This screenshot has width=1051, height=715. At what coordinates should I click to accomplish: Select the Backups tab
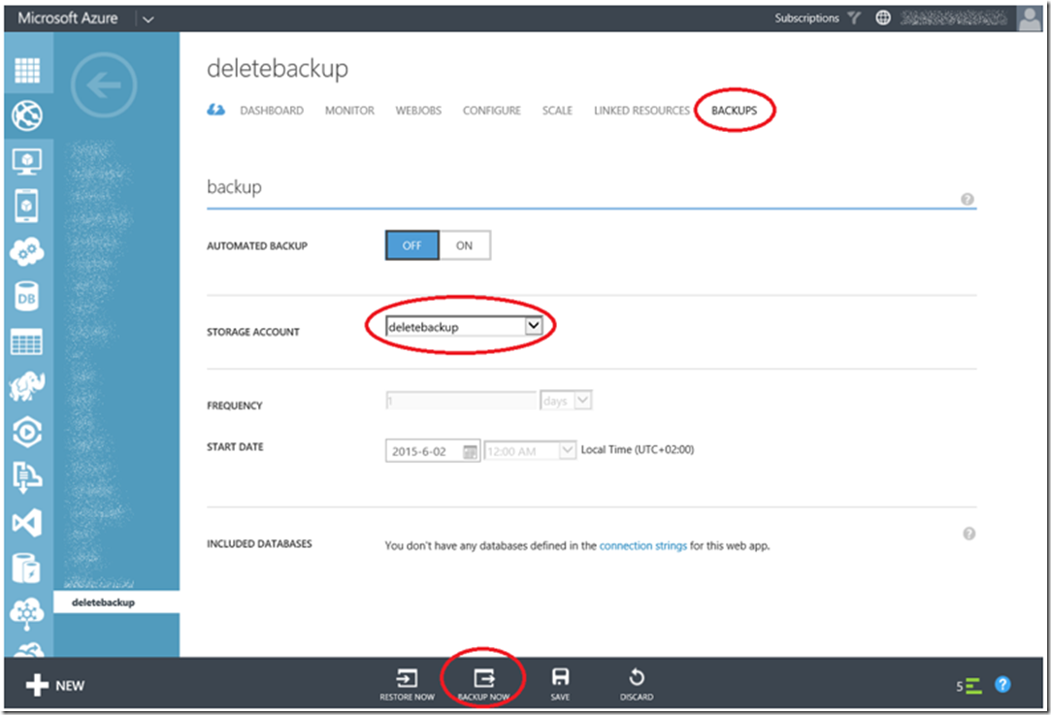pos(734,111)
